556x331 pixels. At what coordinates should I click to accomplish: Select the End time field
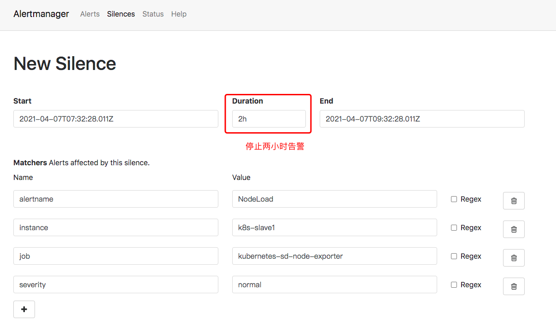(421, 119)
